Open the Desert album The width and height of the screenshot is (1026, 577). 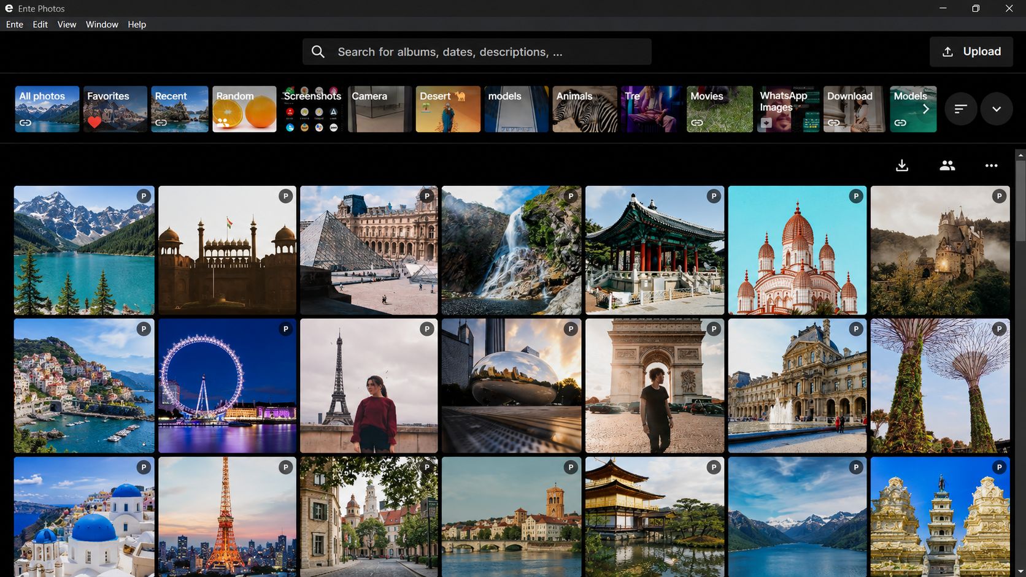point(448,109)
